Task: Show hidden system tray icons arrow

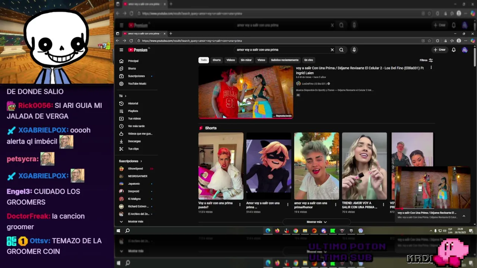Action: click(431, 231)
